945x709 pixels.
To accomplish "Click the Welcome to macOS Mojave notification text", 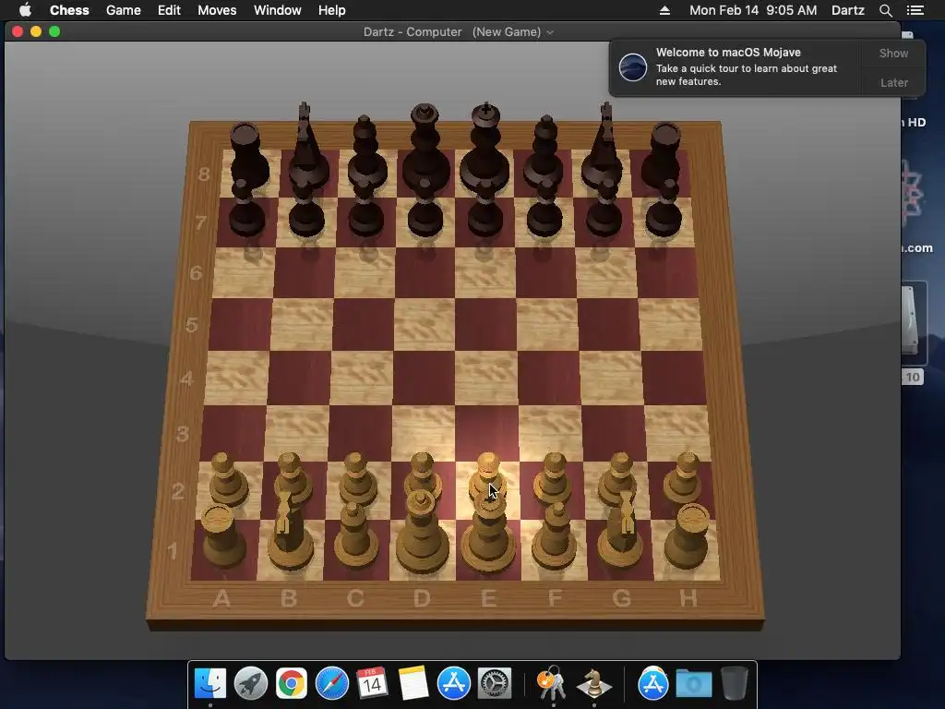I will tap(728, 53).
